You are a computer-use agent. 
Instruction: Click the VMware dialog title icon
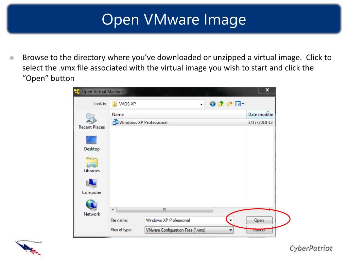pos(77,91)
